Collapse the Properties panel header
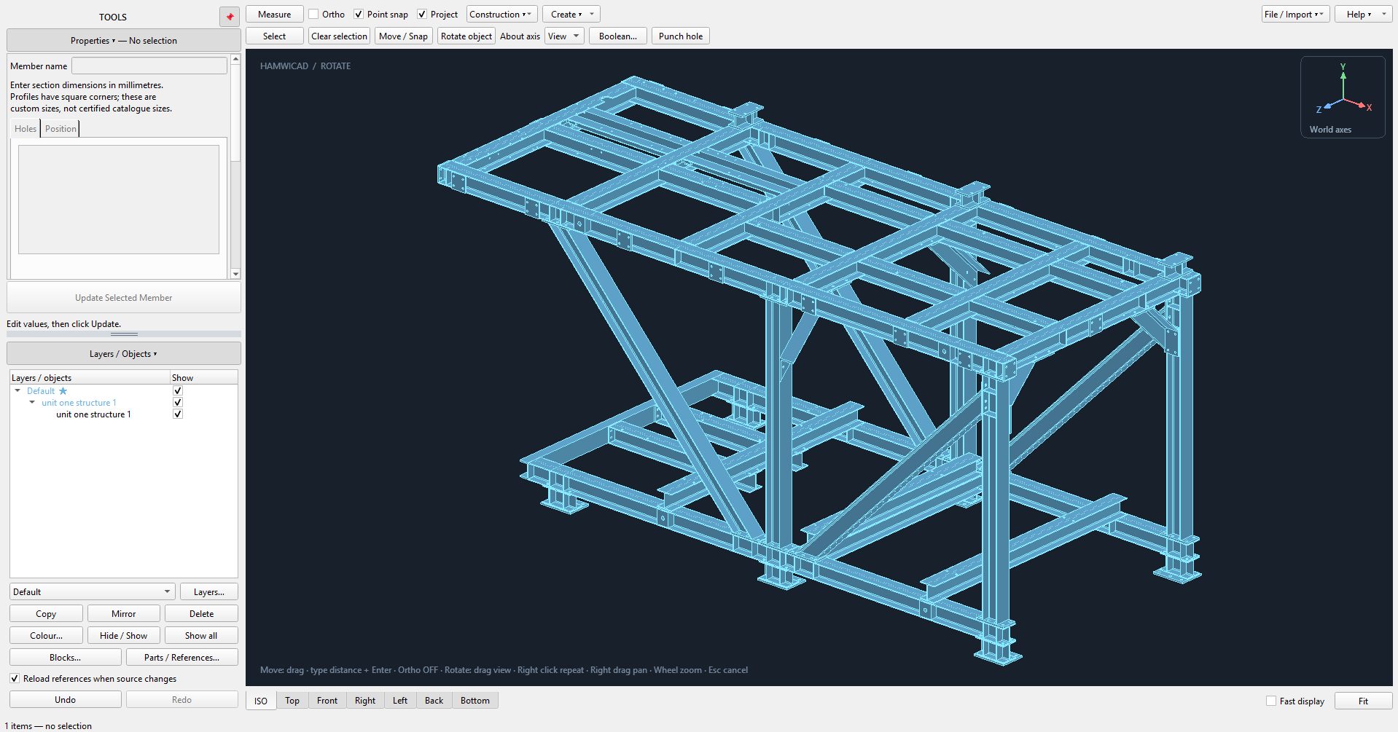Screen dimensions: 1398x732 (124, 41)
